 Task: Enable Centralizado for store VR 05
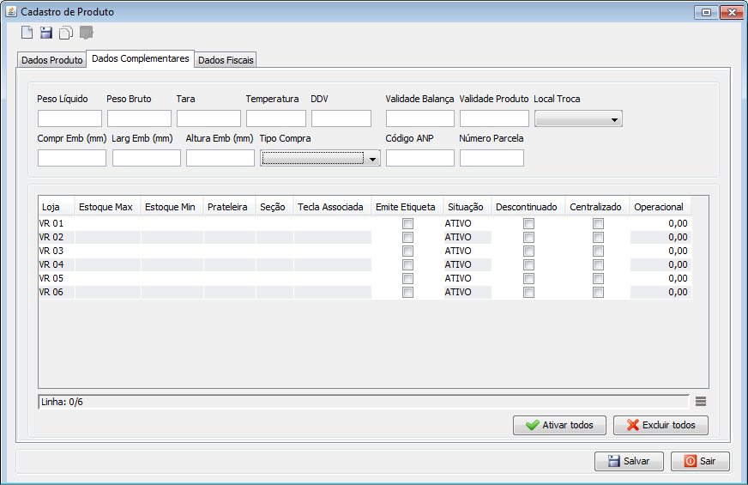tap(598, 278)
